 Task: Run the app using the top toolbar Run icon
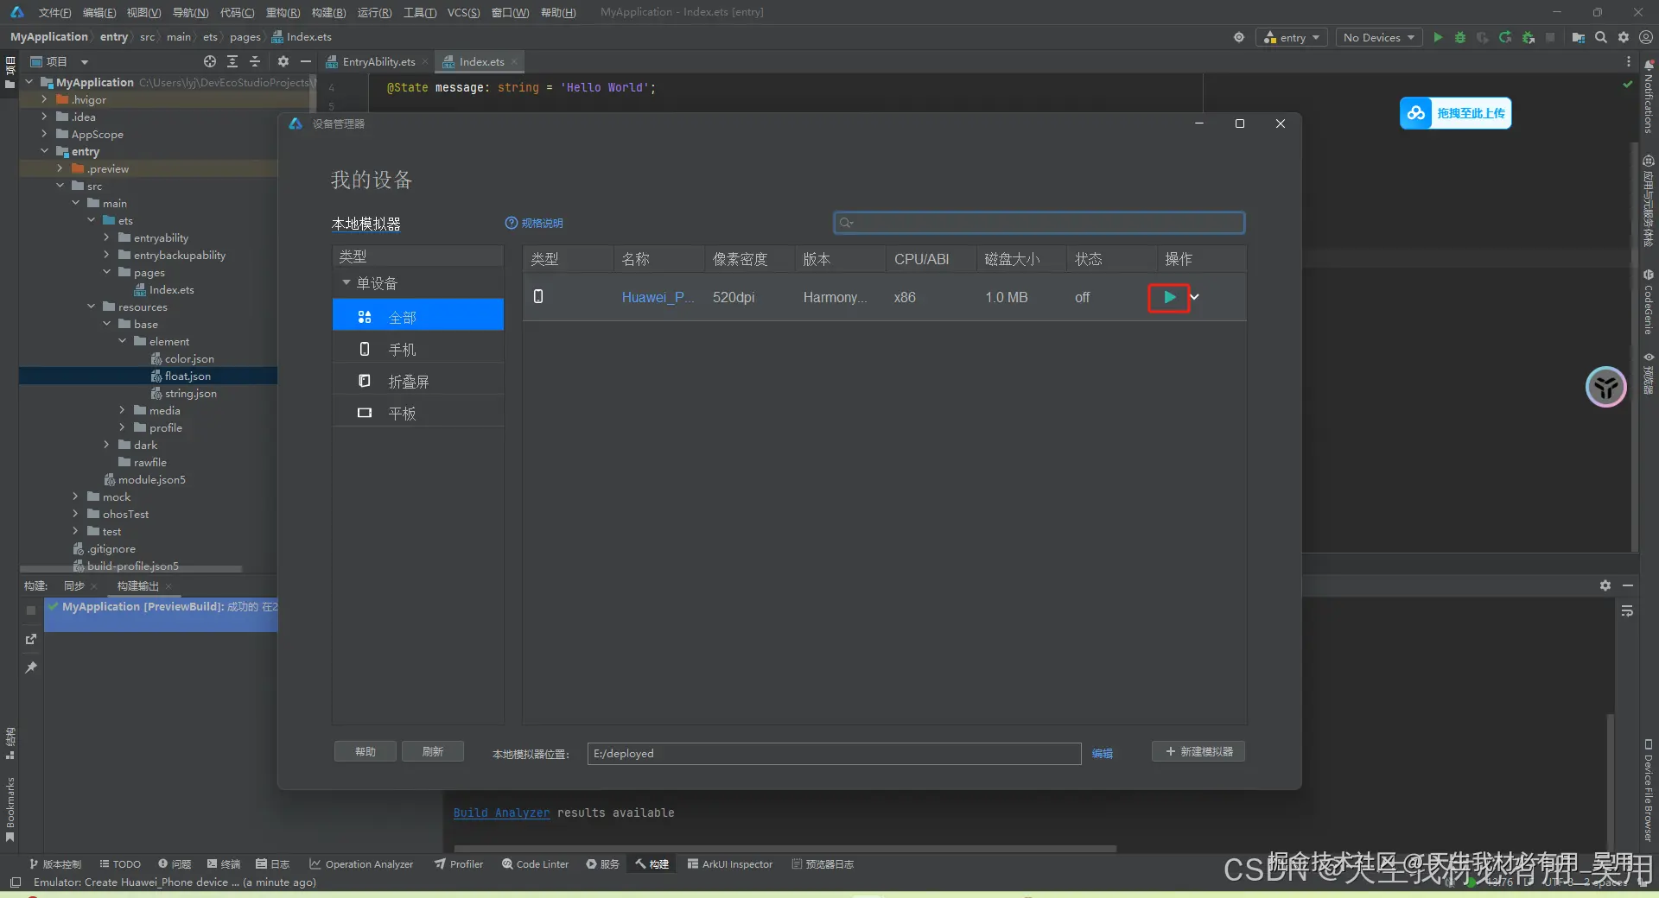(1438, 37)
